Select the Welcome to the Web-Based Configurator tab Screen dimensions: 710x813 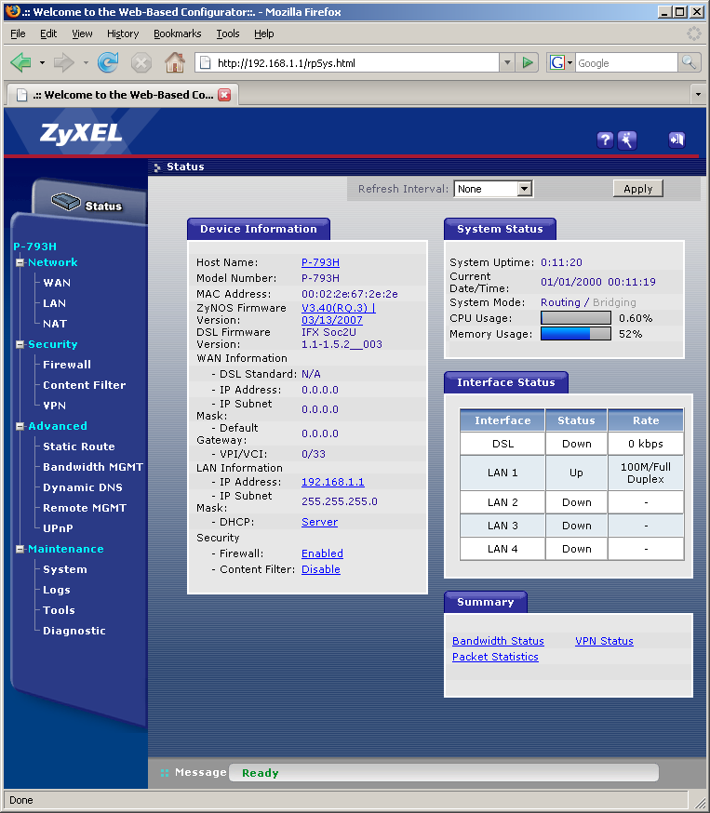click(x=123, y=94)
